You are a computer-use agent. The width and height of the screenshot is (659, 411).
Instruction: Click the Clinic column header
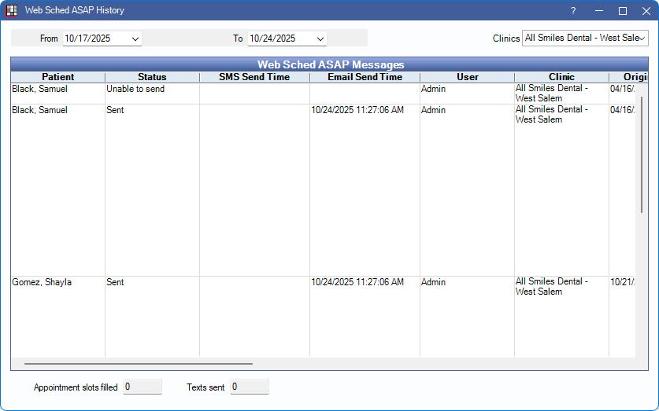click(561, 77)
